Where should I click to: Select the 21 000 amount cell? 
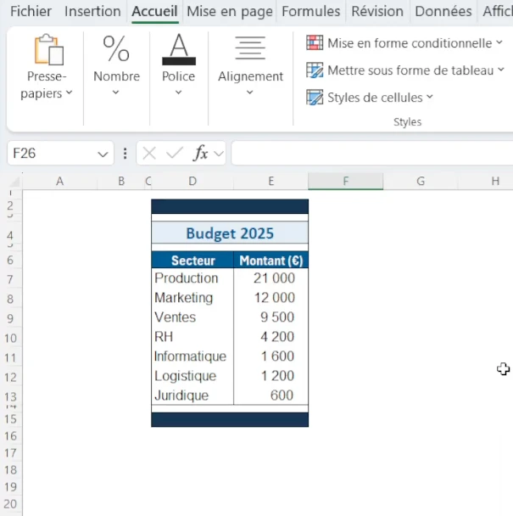[x=271, y=278]
